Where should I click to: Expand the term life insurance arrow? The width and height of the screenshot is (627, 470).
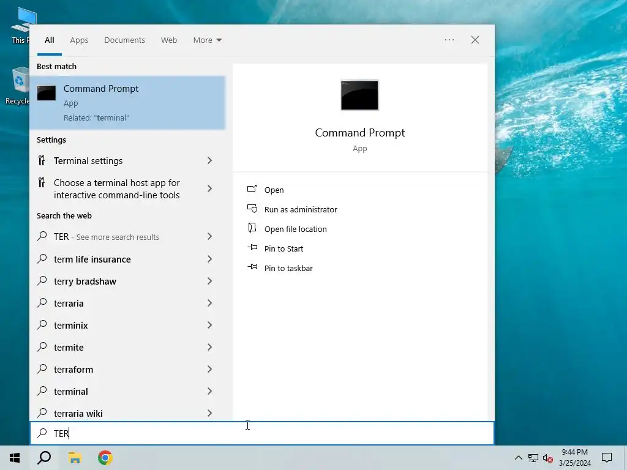tap(209, 259)
